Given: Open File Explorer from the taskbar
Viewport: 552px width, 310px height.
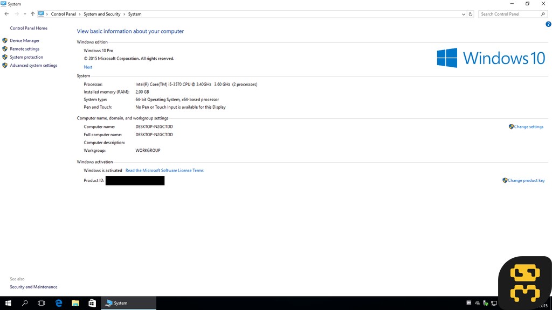Looking at the screenshot, I should tap(75, 303).
